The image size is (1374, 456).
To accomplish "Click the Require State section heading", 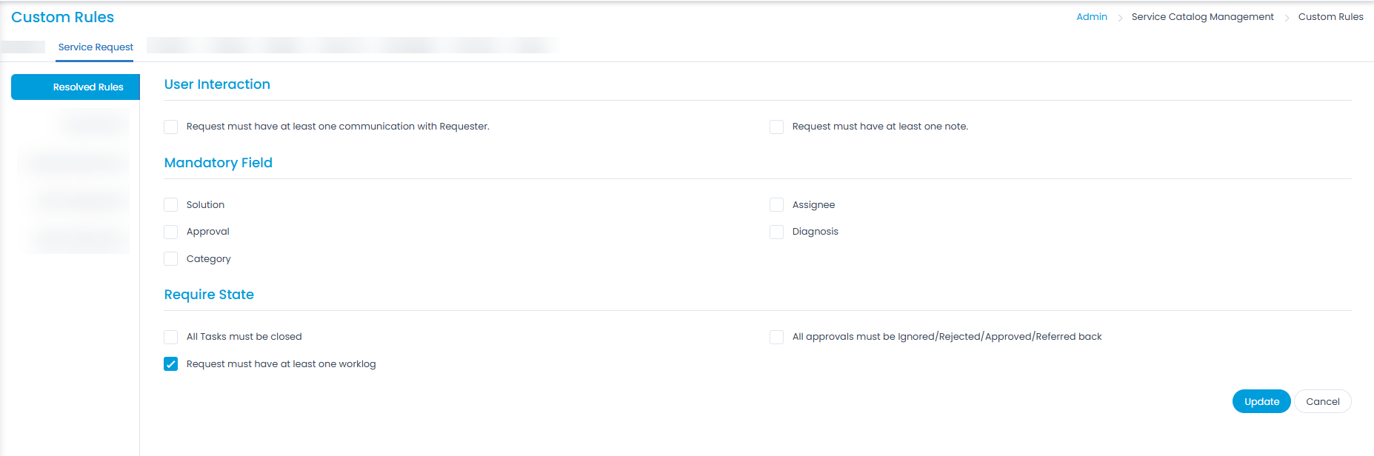I will coord(209,295).
